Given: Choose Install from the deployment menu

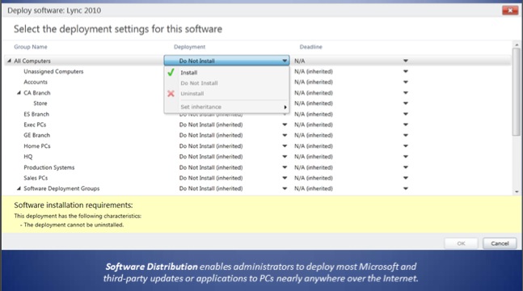Looking at the screenshot, I should 189,73.
